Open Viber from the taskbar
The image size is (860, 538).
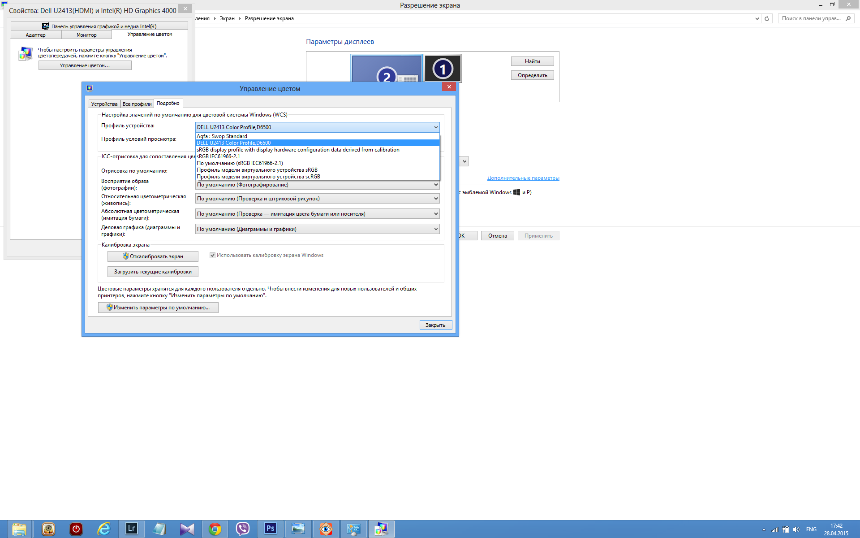tap(243, 529)
